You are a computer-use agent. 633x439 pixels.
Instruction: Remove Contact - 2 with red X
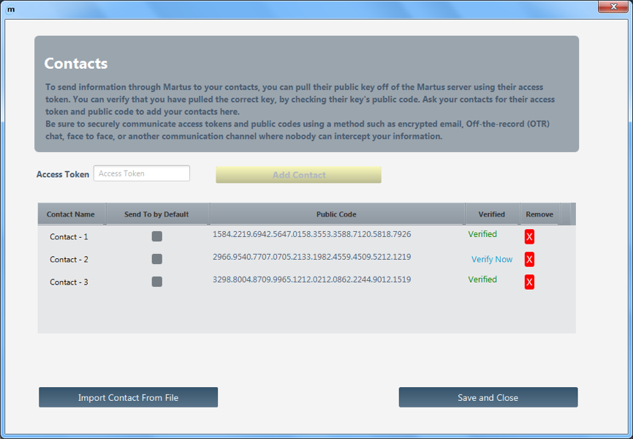[x=529, y=260]
